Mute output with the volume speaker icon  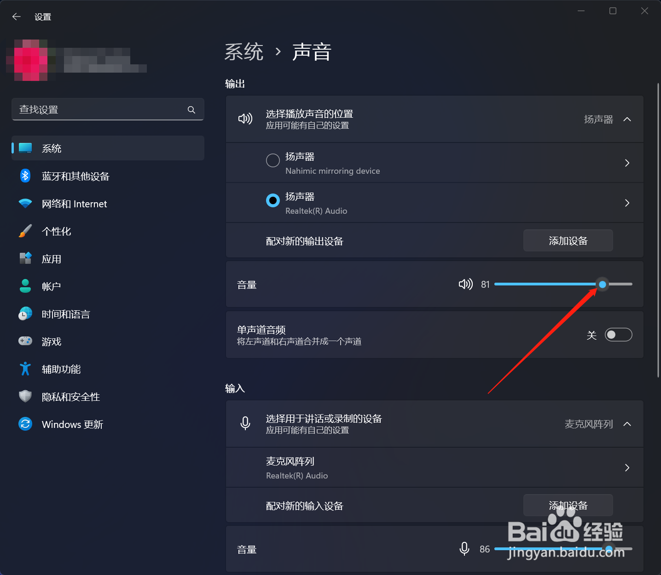(465, 284)
